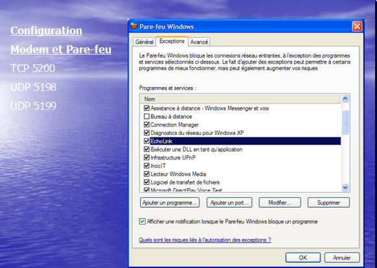Toggle the EchoLink checkbox
Screen dimensions: 377x268
pyautogui.click(x=146, y=141)
